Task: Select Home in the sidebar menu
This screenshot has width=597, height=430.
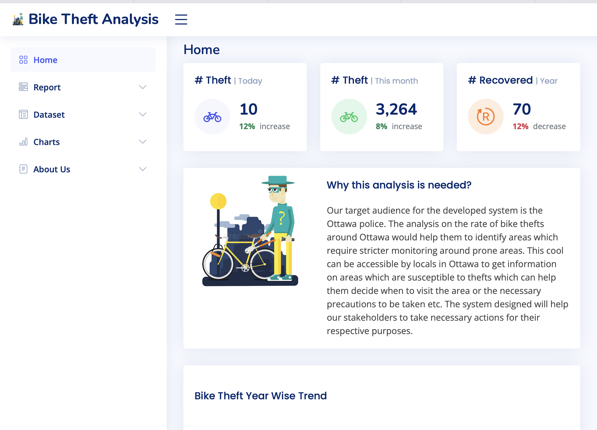Action: (x=45, y=60)
